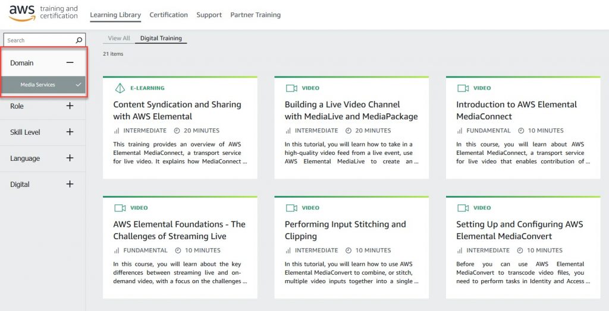The image size is (609, 311).
Task: Click description text of Building a Live Video Channel
Action: click(351, 153)
